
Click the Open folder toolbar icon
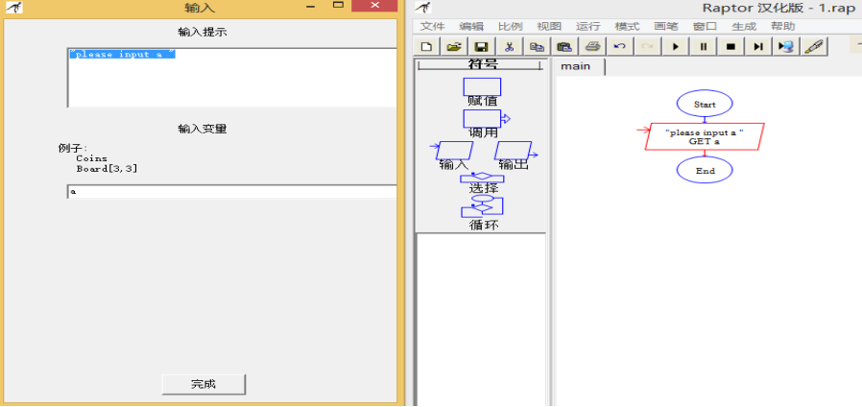click(454, 47)
